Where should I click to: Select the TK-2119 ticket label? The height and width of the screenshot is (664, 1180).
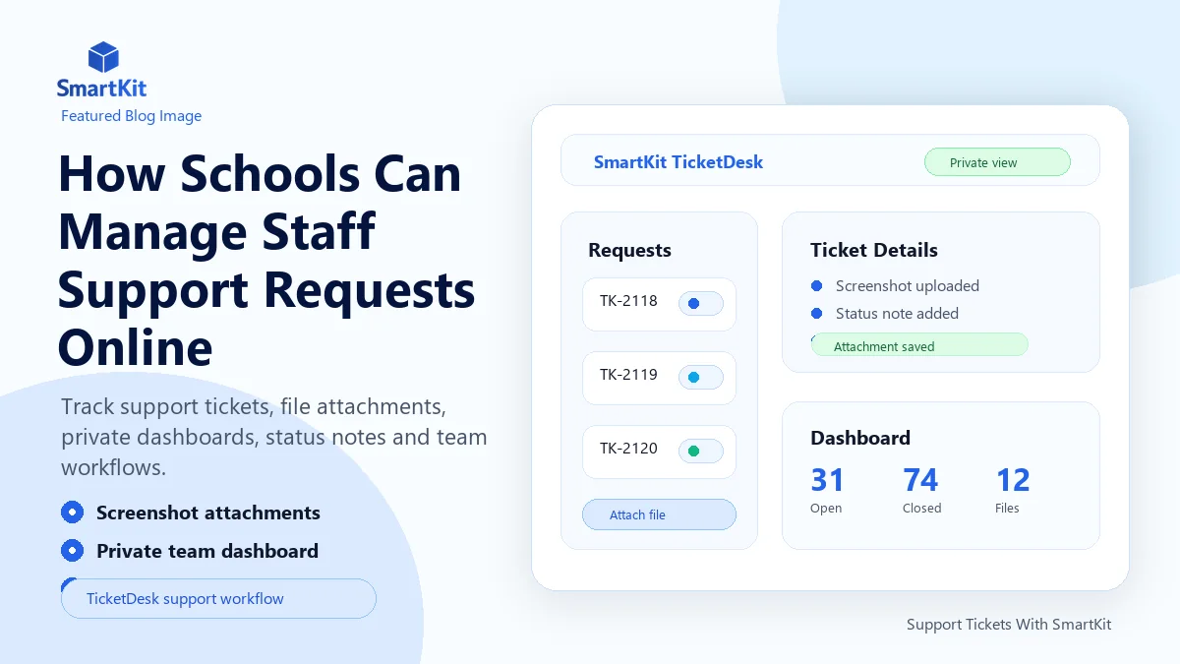(x=628, y=375)
